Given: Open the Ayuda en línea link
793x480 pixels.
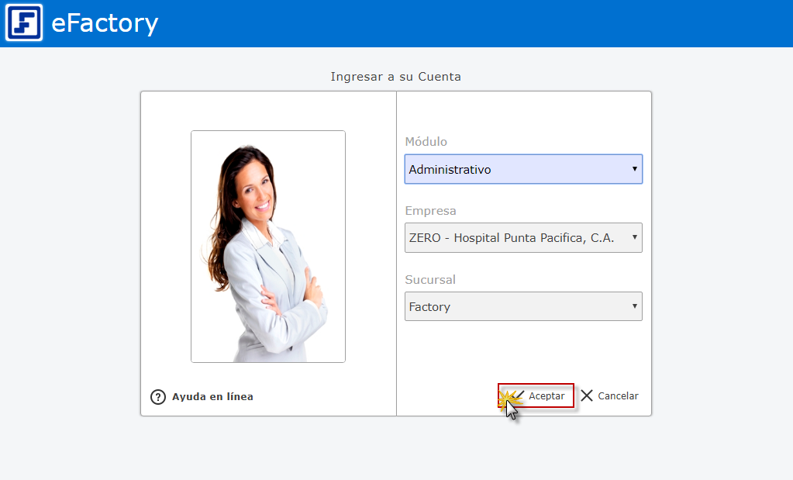Looking at the screenshot, I should (212, 397).
